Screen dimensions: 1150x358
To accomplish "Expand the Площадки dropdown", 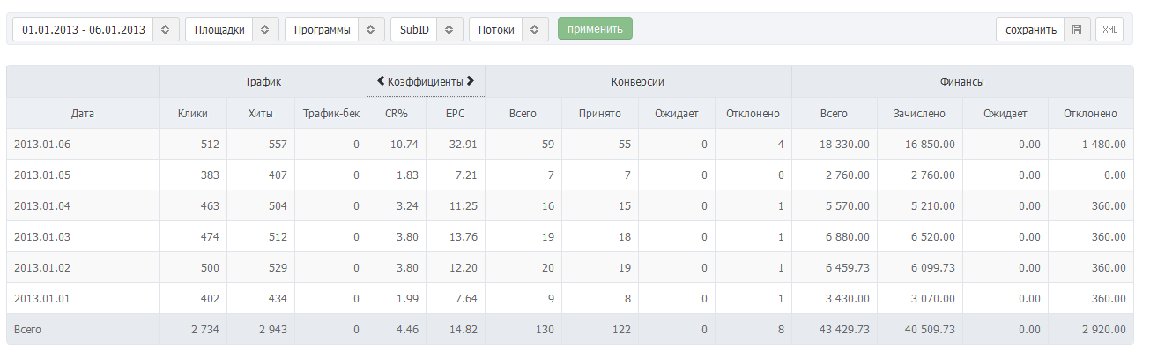I will (266, 29).
